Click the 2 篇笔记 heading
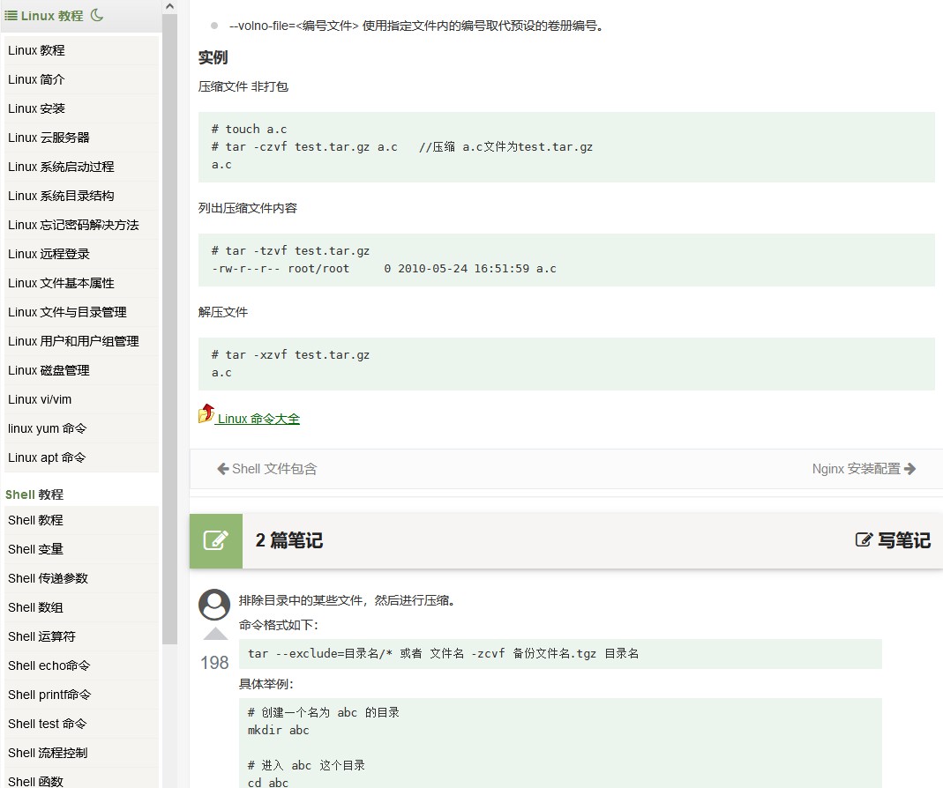Screen dimensions: 943x788 (x=289, y=540)
